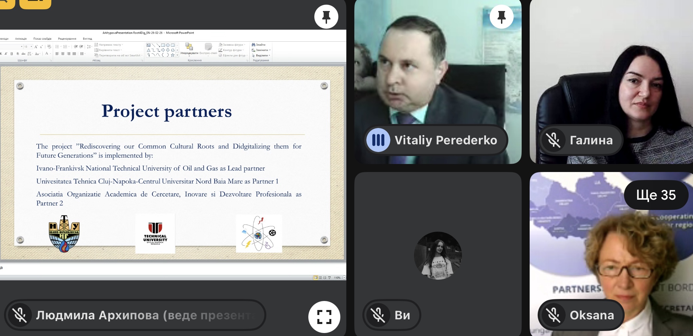The image size is (693, 336).
Task: Select the star shape in the shapes gallery
Action: (x=173, y=55)
